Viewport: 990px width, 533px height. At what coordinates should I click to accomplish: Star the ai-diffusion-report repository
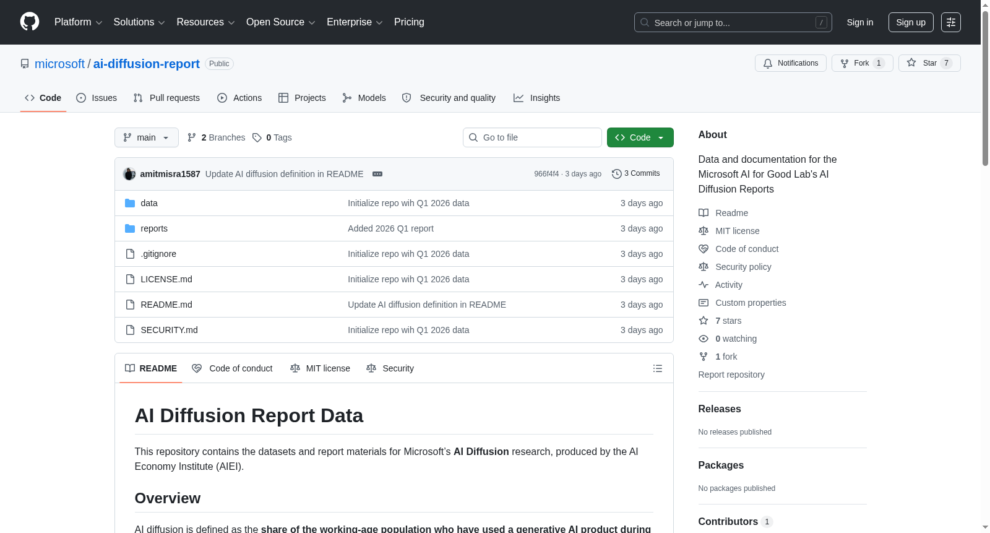tap(929, 63)
